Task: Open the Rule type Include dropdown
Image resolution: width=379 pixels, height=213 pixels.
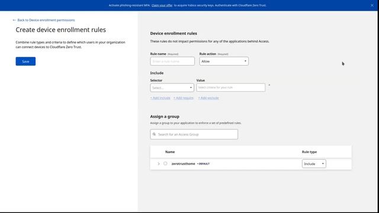Action: pyautogui.click(x=314, y=164)
